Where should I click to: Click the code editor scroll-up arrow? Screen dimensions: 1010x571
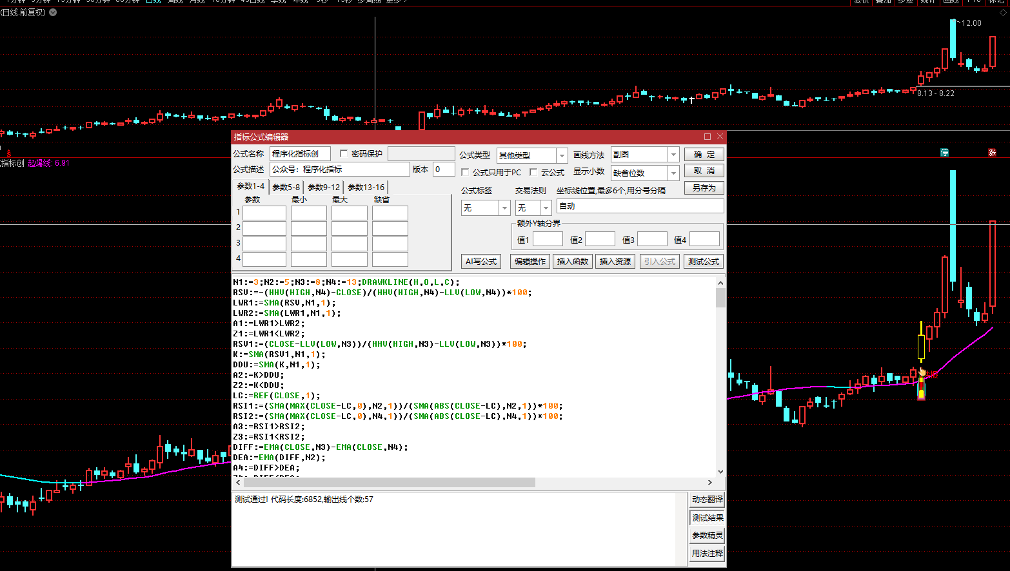[x=720, y=283]
